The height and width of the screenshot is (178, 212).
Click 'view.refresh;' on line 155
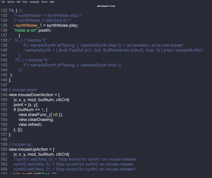point(30,125)
